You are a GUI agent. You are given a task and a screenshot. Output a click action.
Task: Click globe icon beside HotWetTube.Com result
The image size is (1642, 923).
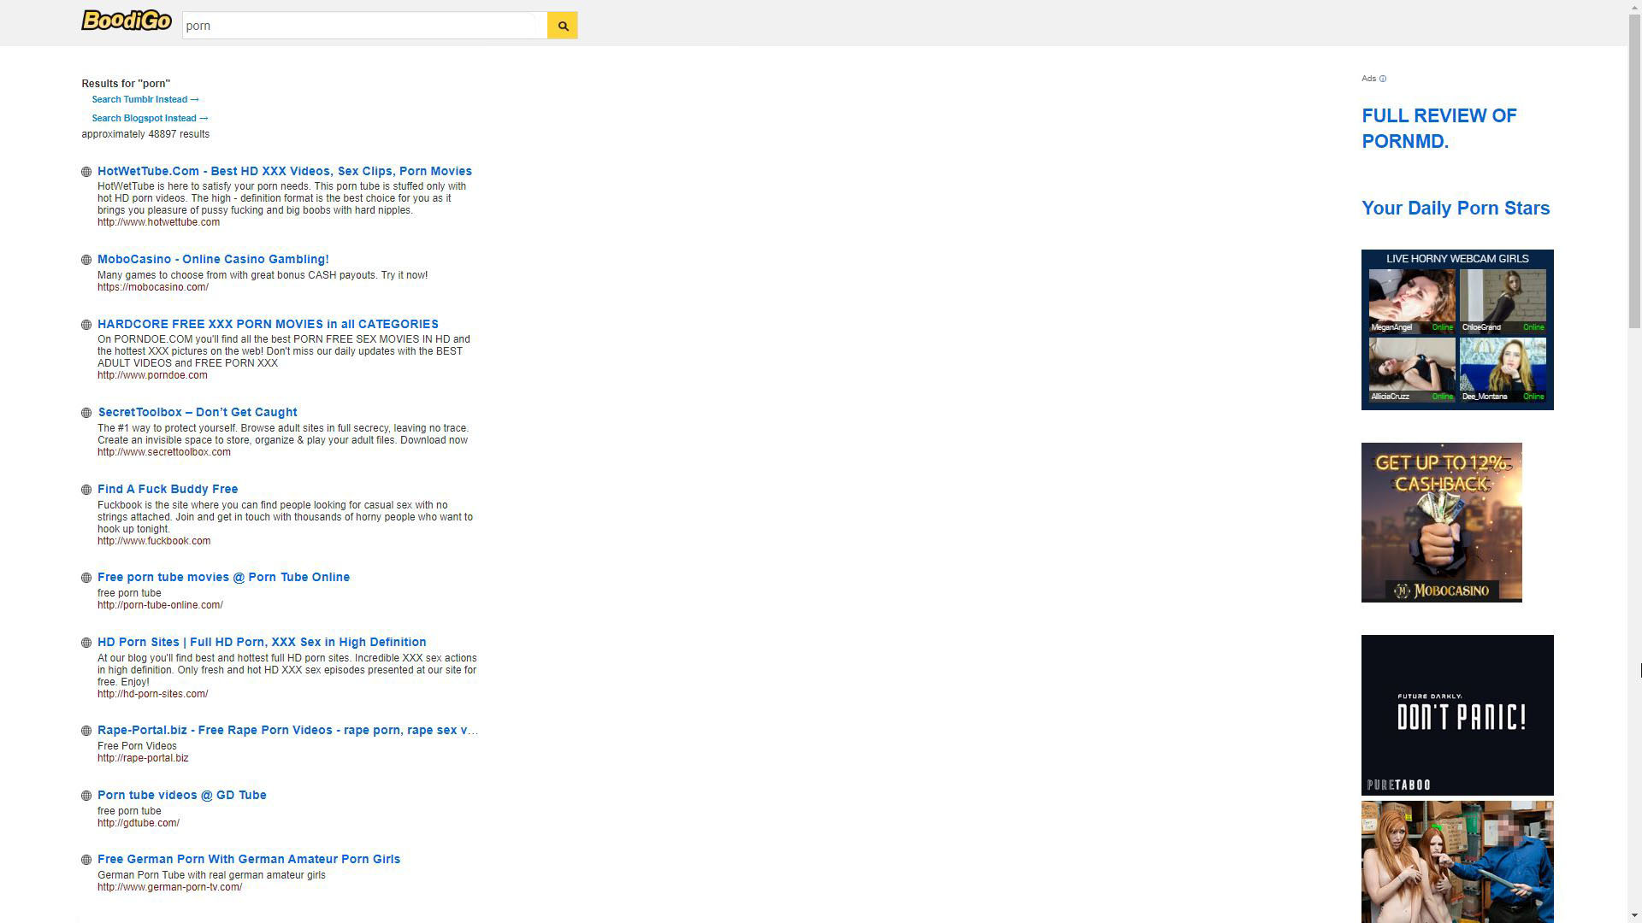click(86, 172)
